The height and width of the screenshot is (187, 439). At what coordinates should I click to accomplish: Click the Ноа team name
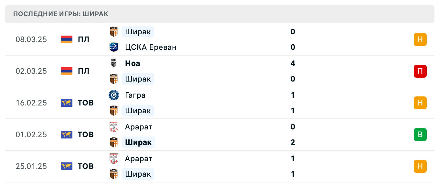coord(132,63)
